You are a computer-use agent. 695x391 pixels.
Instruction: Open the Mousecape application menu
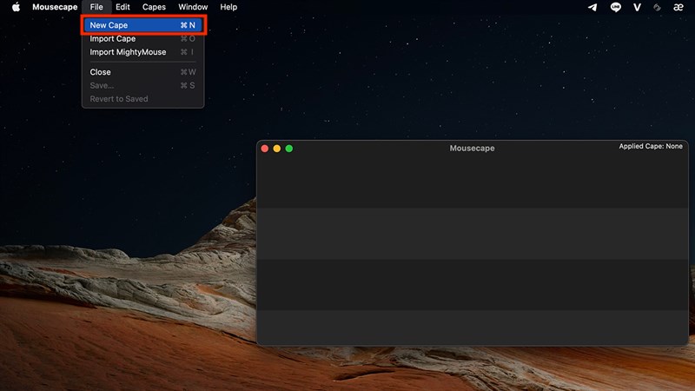coord(55,7)
